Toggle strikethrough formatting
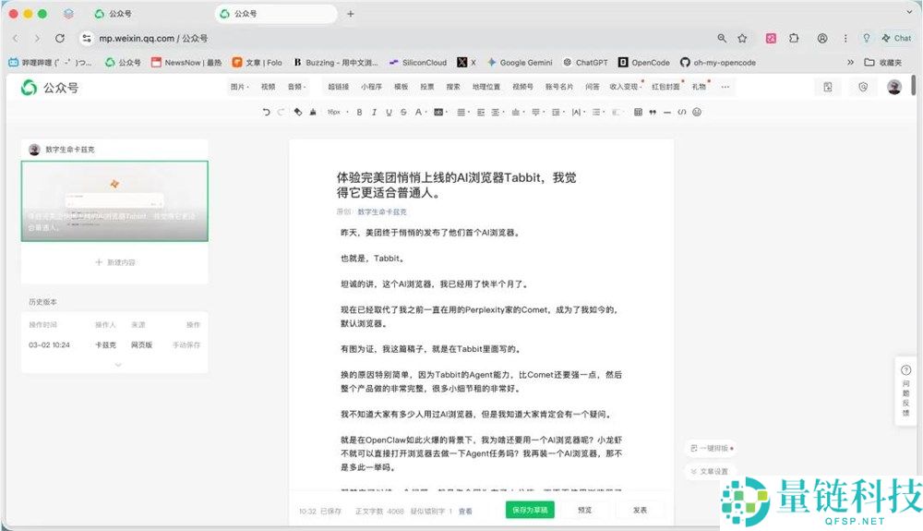This screenshot has width=923, height=531. (x=403, y=112)
